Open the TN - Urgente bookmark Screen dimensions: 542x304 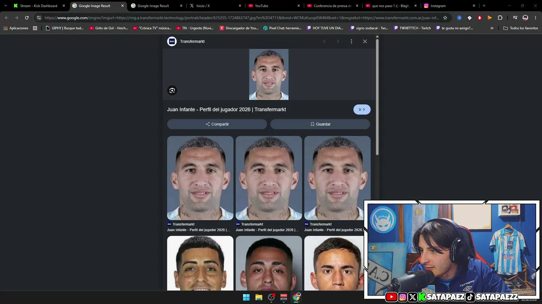pos(195,28)
